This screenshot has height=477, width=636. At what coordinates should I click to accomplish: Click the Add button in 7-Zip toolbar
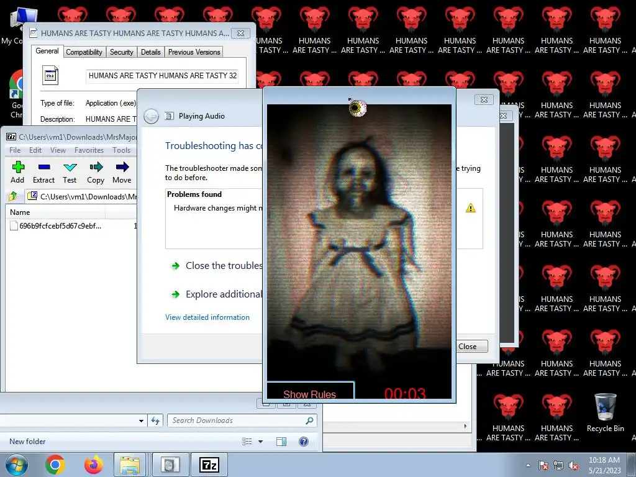[x=17, y=172]
